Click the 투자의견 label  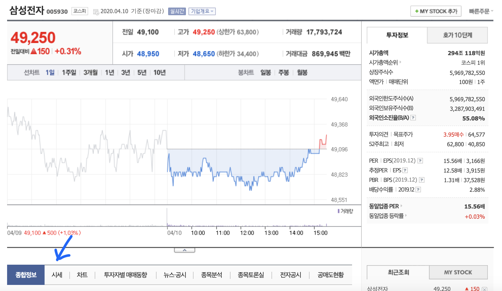[379, 134]
